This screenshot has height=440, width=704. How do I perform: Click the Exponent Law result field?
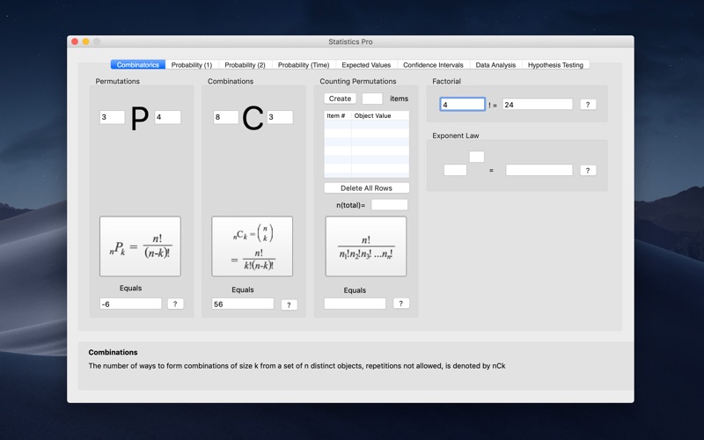tap(539, 170)
